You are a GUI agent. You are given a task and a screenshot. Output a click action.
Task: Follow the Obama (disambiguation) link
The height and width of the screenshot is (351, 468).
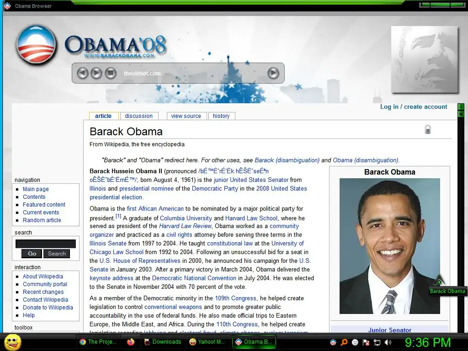[366, 160]
